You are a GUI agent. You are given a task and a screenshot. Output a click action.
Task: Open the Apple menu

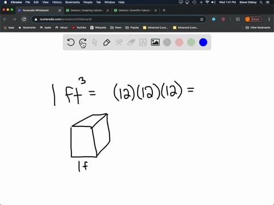[x=5, y=2]
